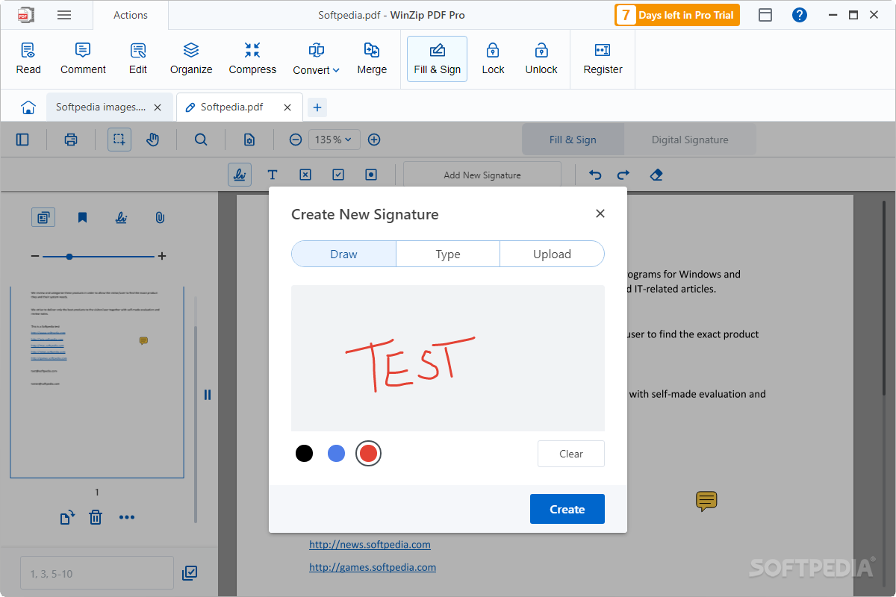Image resolution: width=896 pixels, height=597 pixels.
Task: Toggle select all pages icon
Action: 190,573
